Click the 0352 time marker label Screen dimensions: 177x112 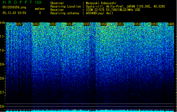tap(36, 24)
